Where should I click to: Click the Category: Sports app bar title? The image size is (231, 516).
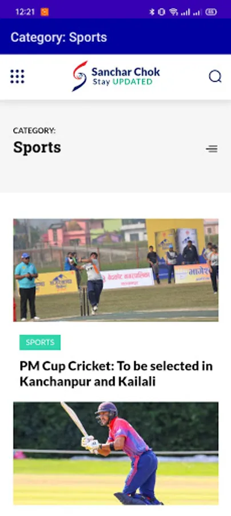tap(59, 37)
